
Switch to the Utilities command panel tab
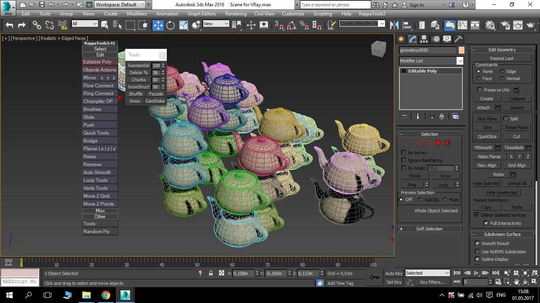[x=459, y=39]
